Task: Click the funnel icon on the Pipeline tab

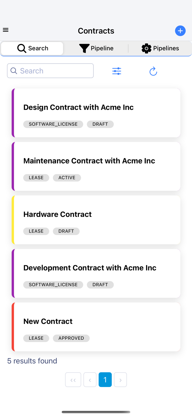Action: 84,48
